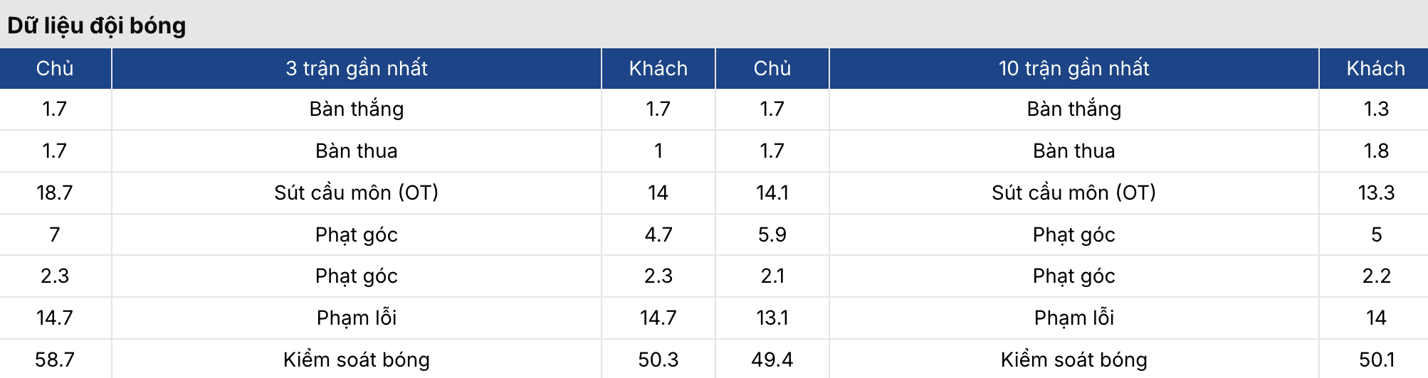Select the 50.3 ball possession value
Image resolution: width=1428 pixels, height=378 pixels.
click(658, 360)
